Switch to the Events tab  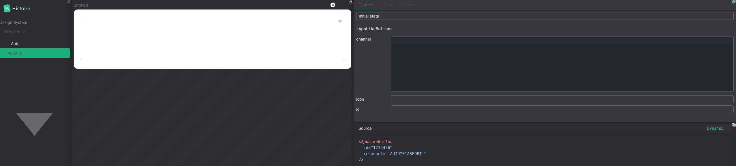tap(408, 5)
